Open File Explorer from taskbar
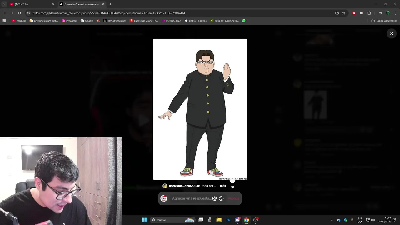Viewport: 400px width, 225px height. click(x=219, y=220)
